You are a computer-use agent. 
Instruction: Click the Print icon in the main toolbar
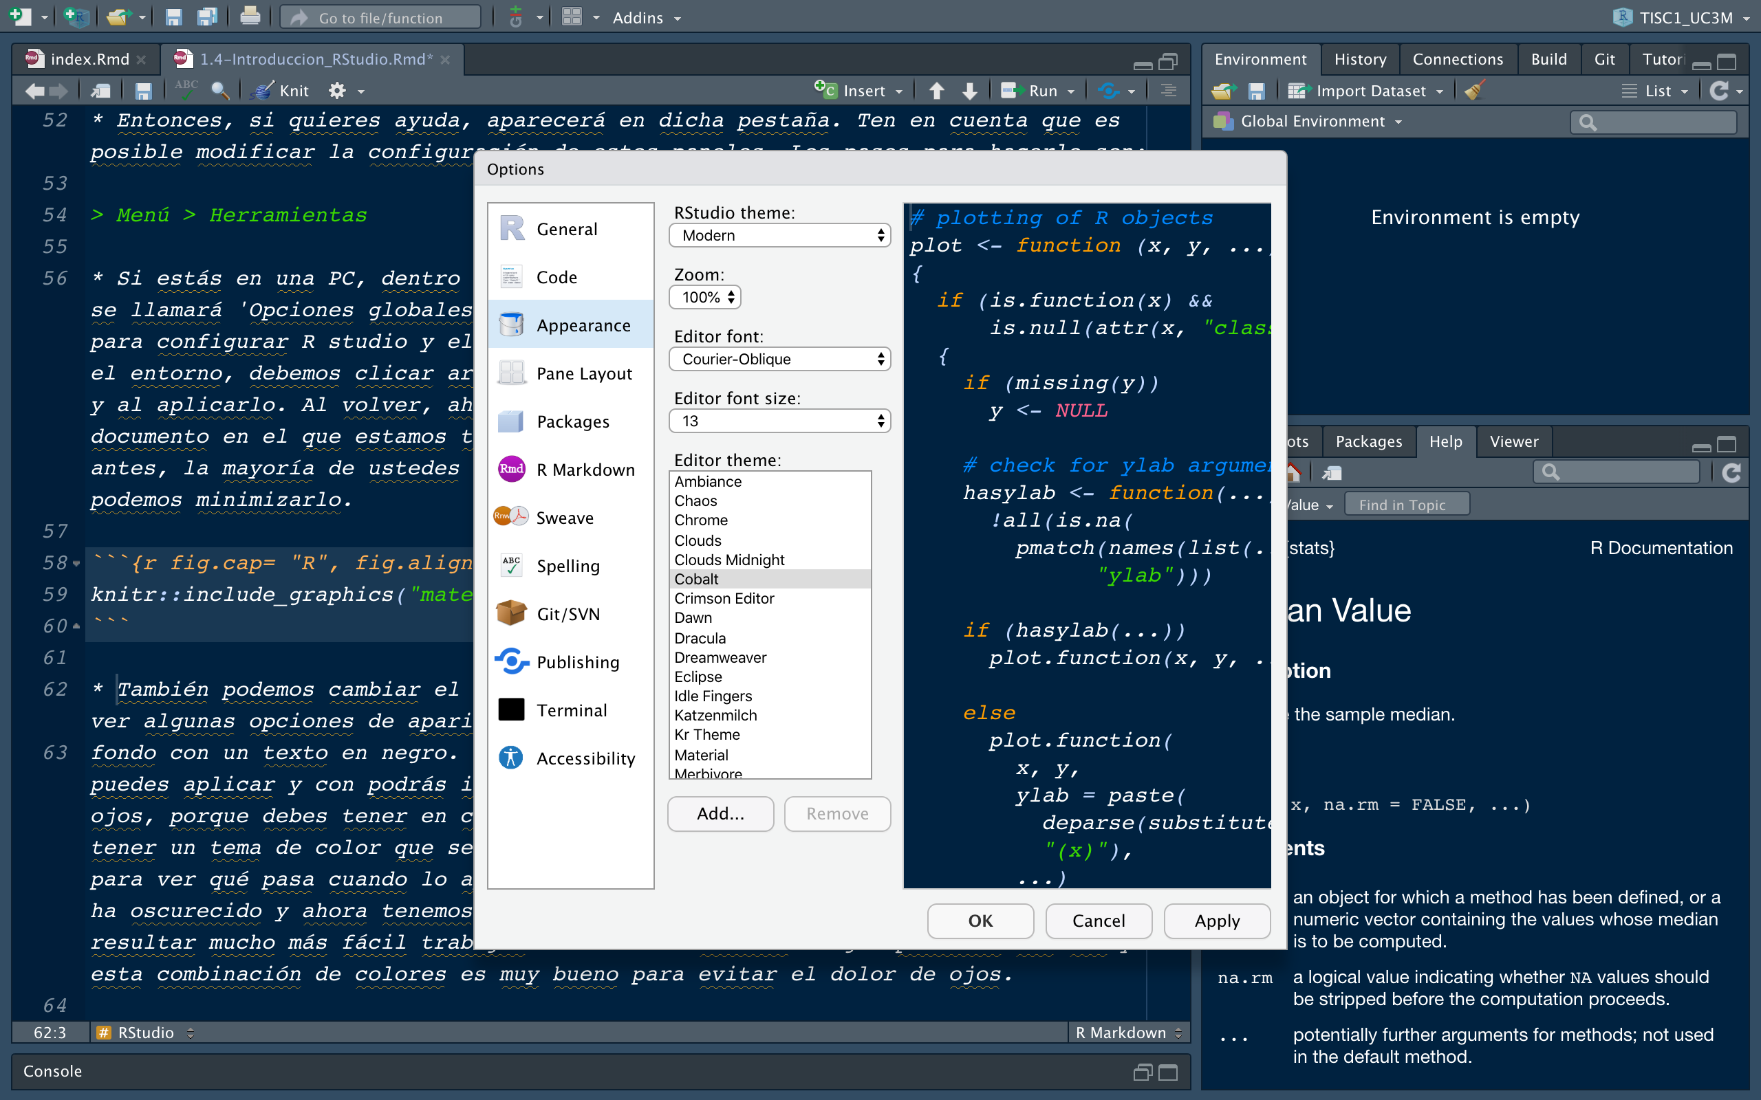click(x=250, y=16)
